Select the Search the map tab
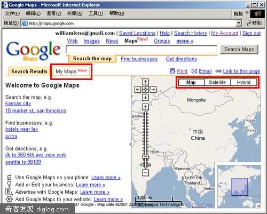The height and width of the screenshot is (214, 267). (x=92, y=59)
